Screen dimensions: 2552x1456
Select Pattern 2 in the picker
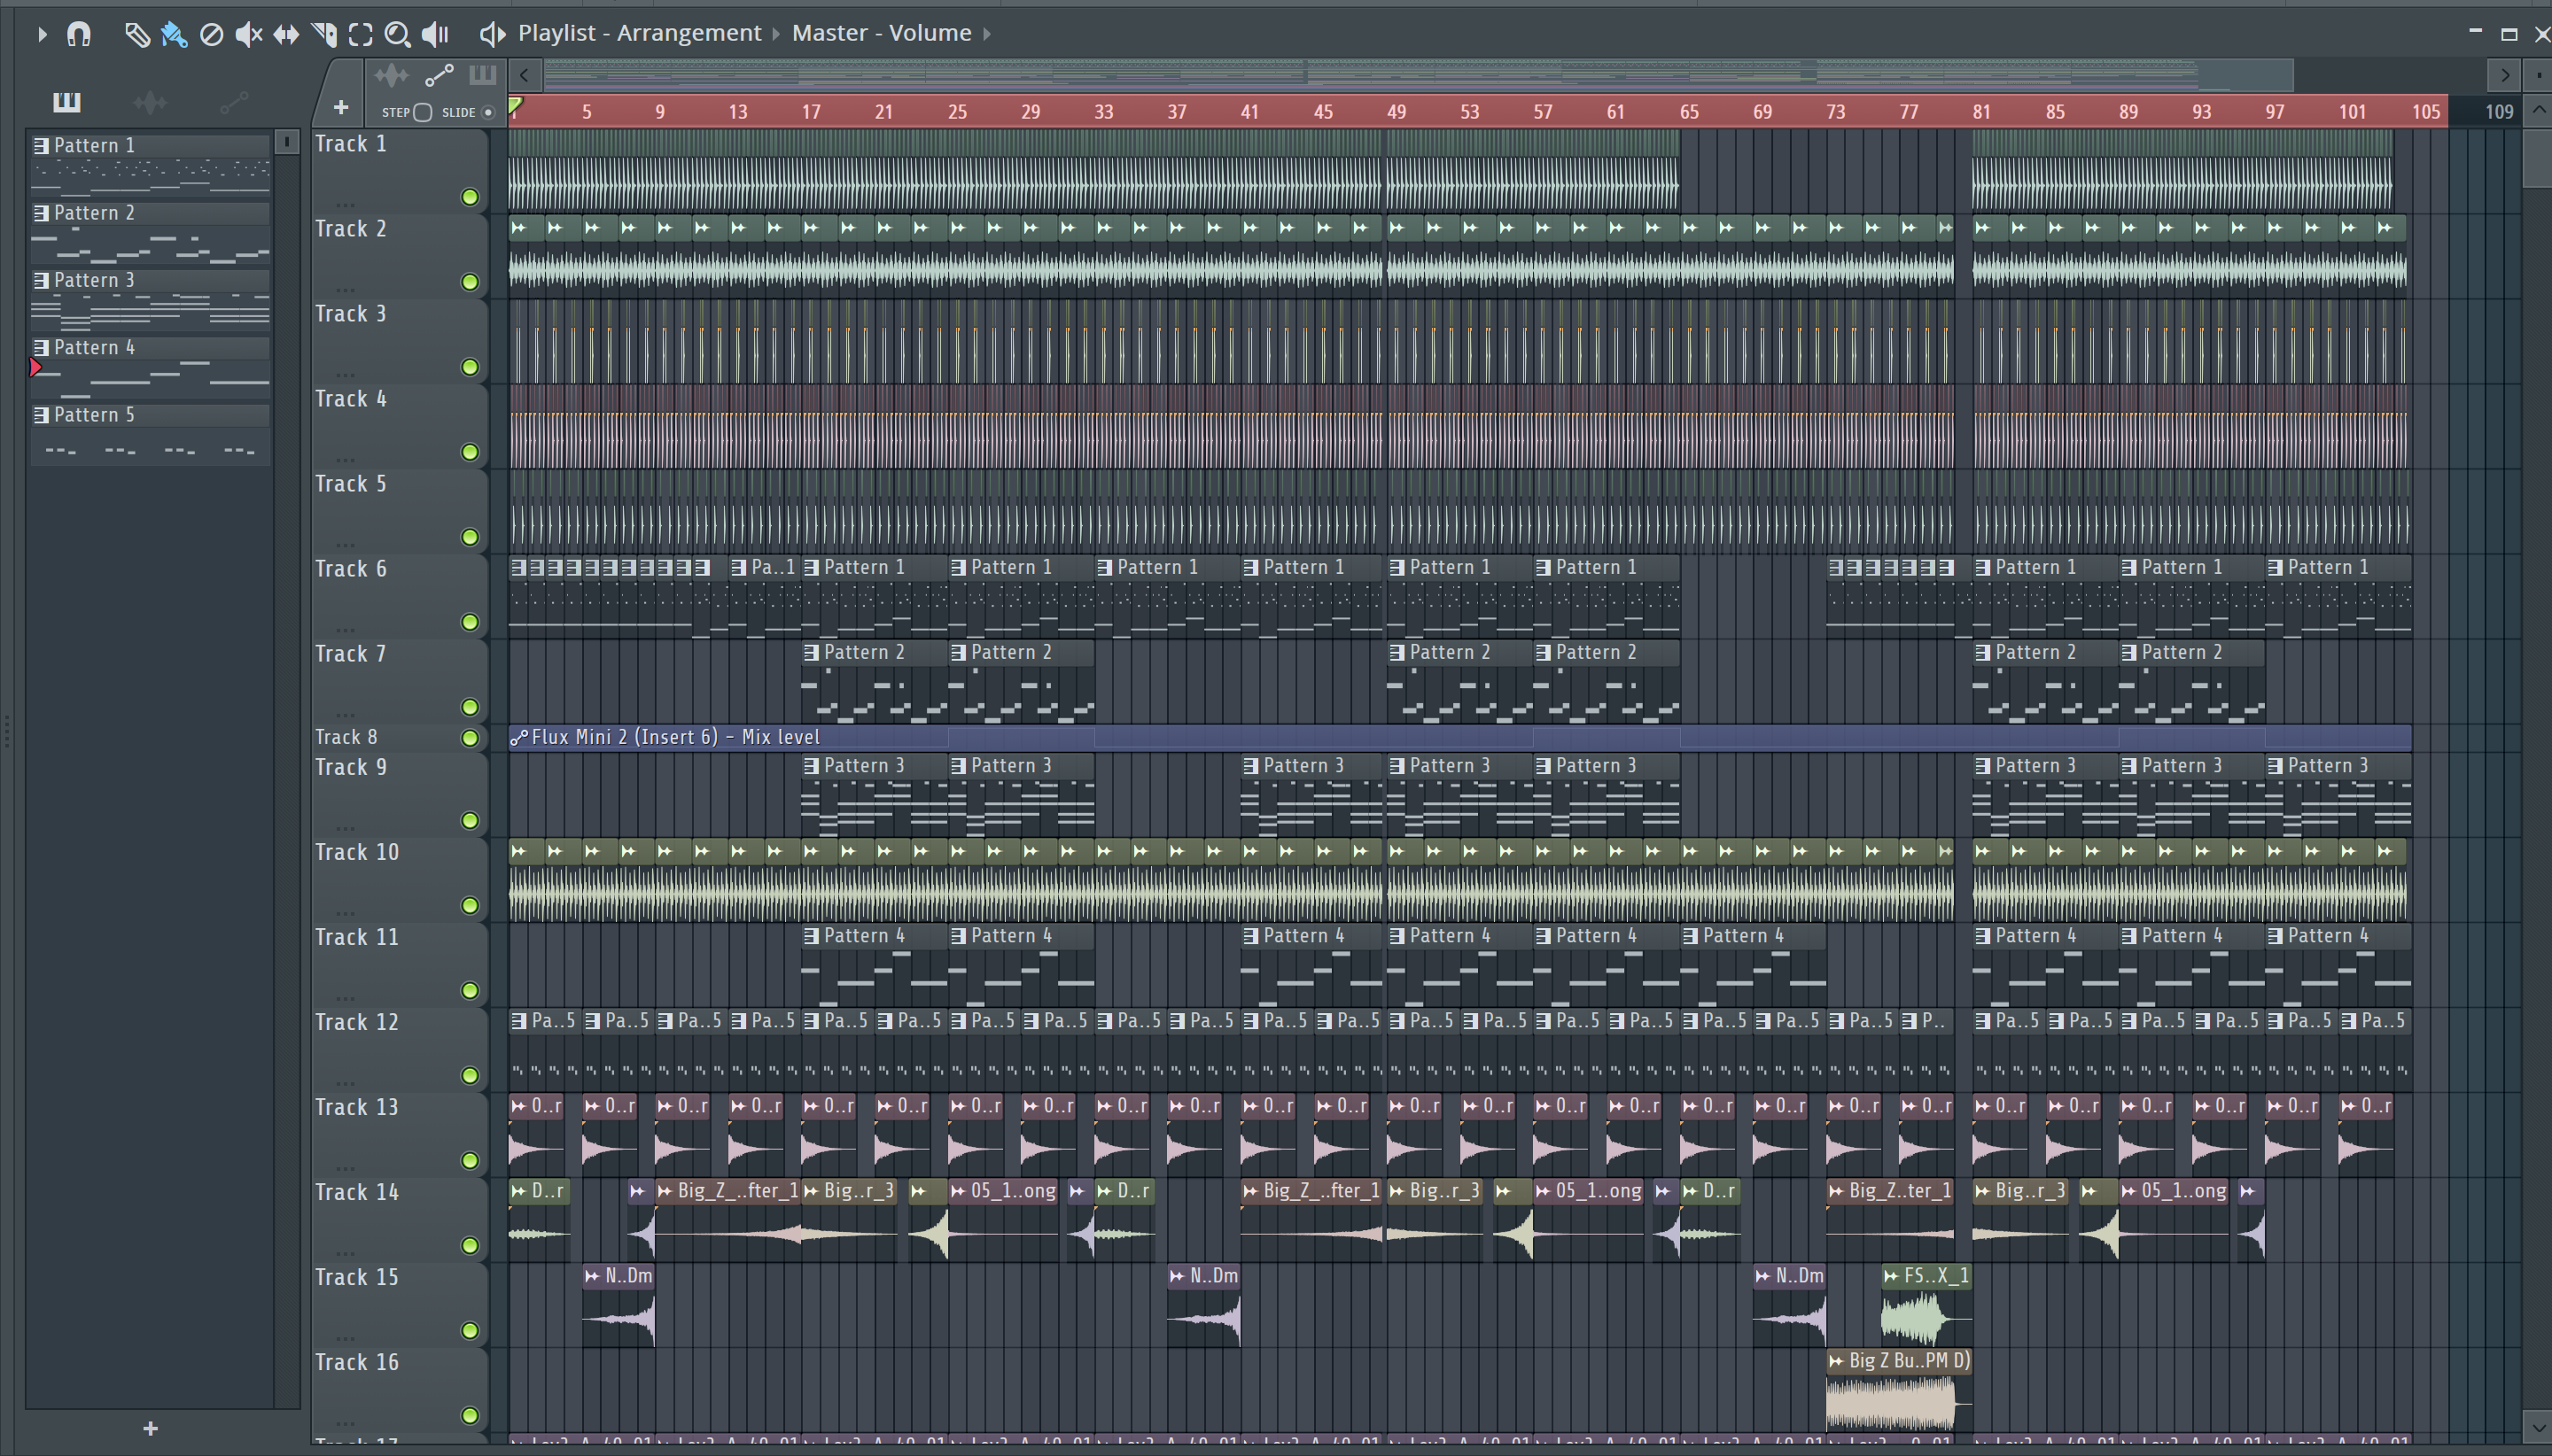pyautogui.click(x=150, y=231)
